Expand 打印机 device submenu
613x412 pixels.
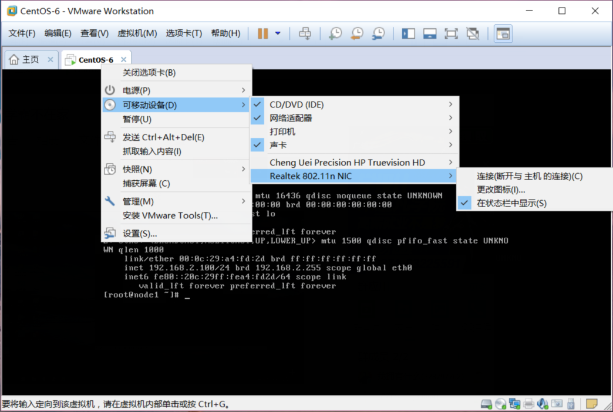354,131
